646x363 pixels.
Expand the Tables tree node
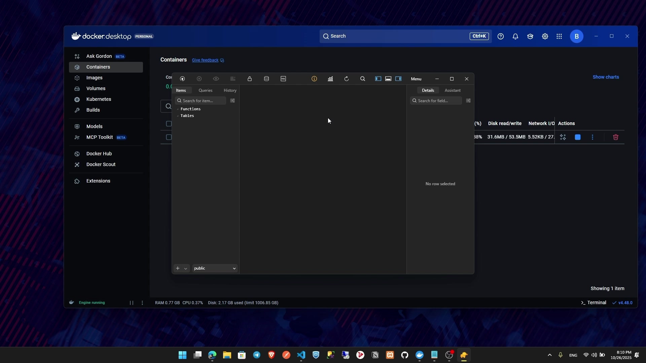[178, 116]
